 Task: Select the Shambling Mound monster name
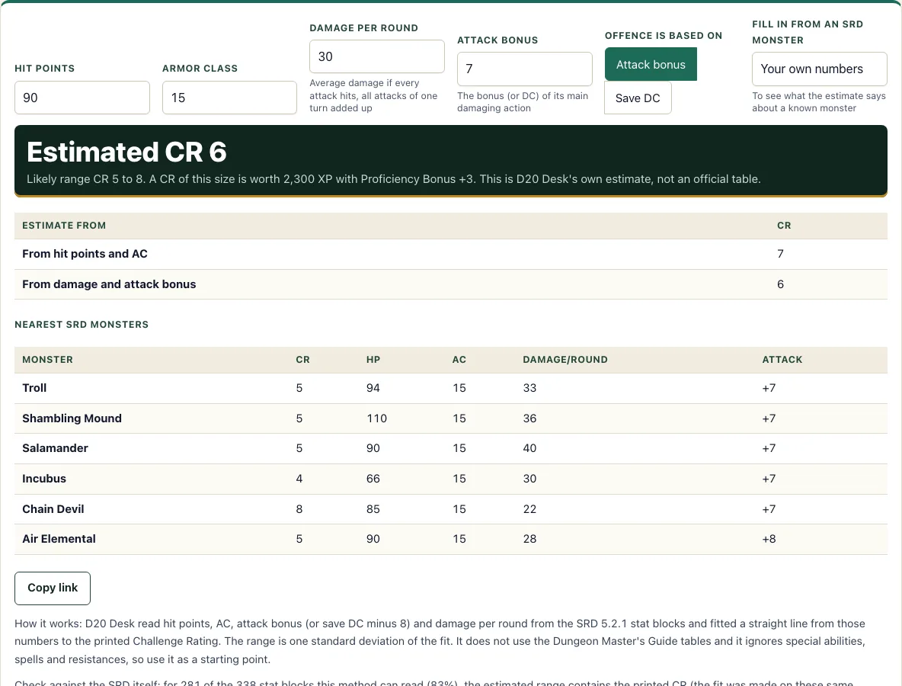[x=72, y=418]
